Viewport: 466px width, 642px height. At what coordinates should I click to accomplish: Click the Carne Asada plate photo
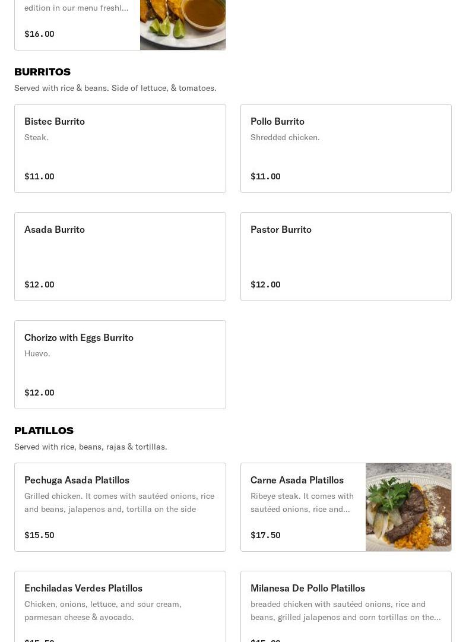[408, 507]
